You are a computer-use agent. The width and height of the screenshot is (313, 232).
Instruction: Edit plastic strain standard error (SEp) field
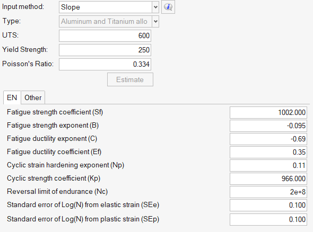pyautogui.click(x=268, y=219)
